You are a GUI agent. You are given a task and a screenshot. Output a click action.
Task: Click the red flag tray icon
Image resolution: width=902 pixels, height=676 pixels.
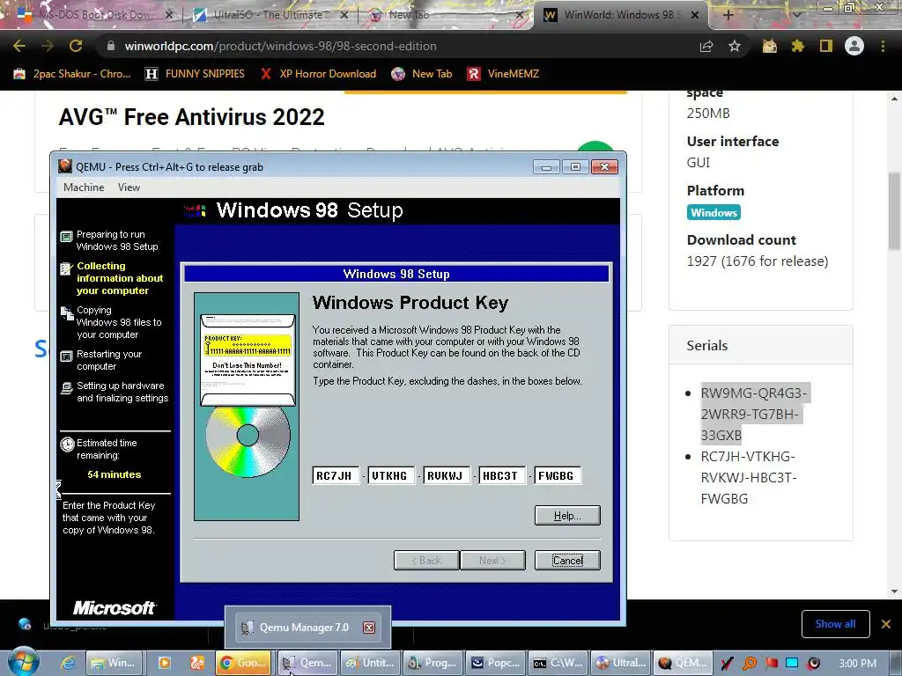[771, 664]
